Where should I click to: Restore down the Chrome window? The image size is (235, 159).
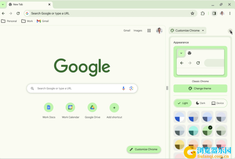[221, 4]
